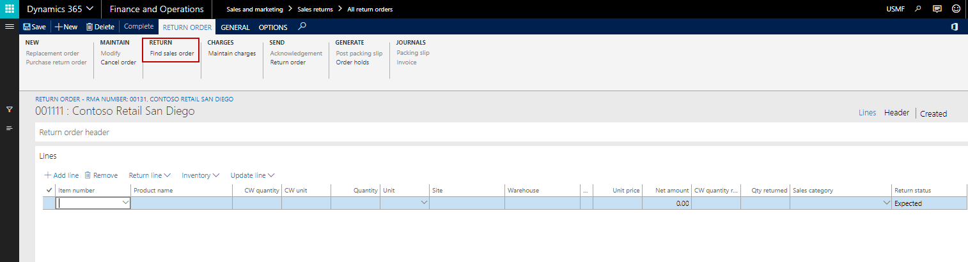Click the search magnifier in top bar

[919, 9]
